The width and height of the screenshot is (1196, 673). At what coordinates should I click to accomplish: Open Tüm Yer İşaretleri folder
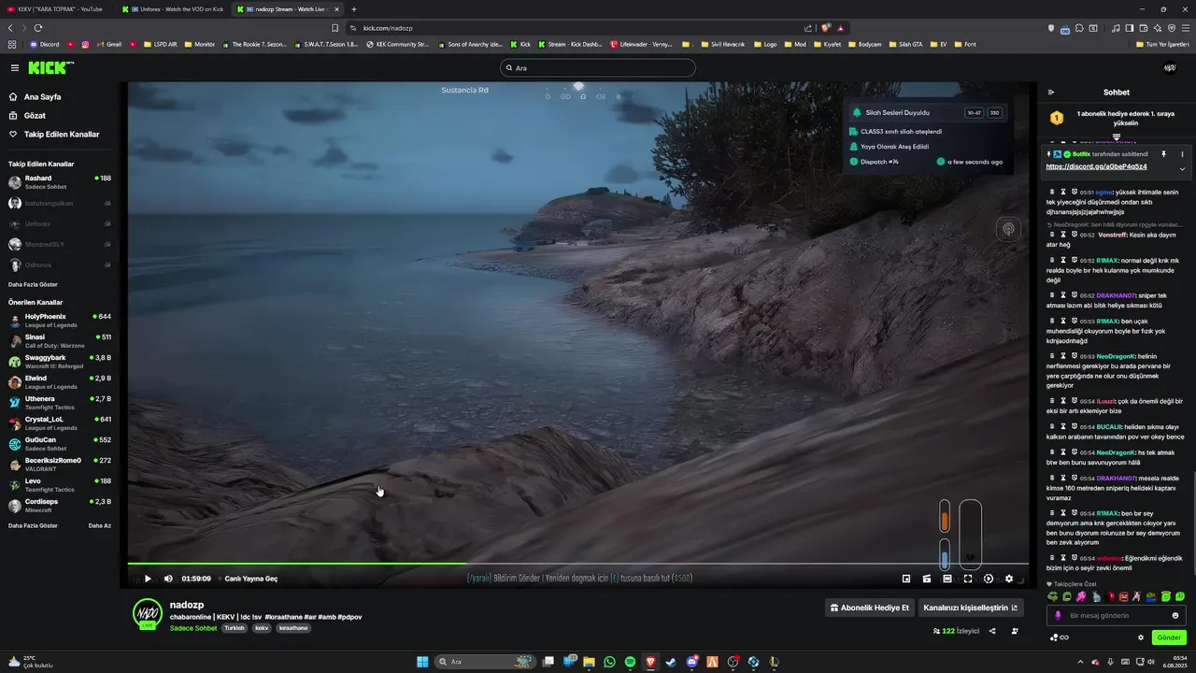pyautogui.click(x=1163, y=44)
